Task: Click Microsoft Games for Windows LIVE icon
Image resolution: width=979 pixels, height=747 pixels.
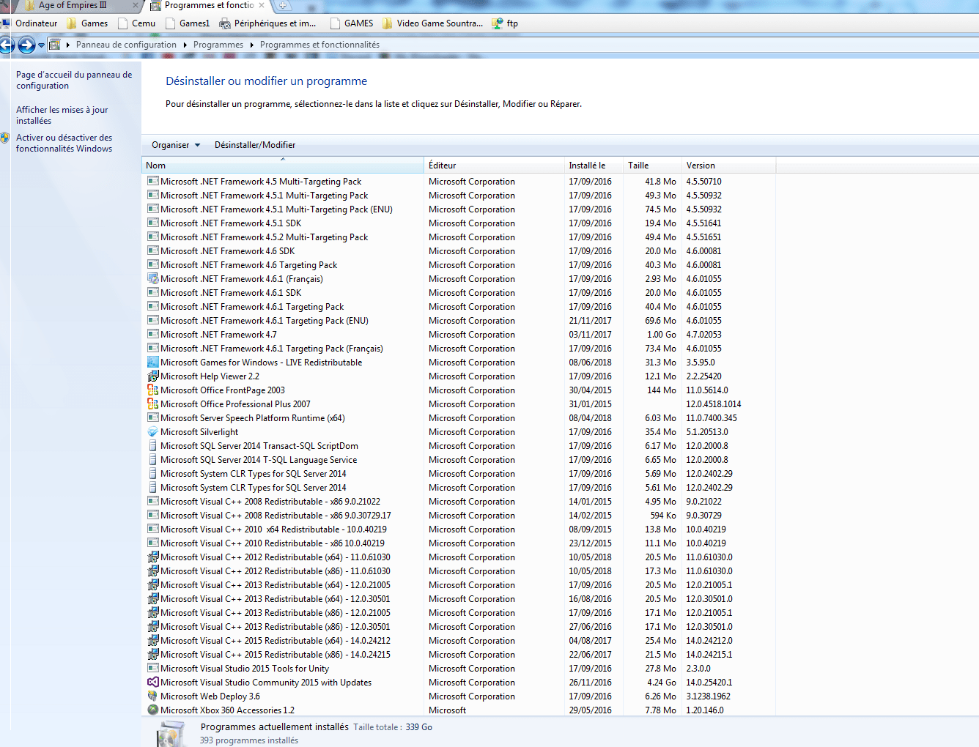Action: click(x=153, y=363)
